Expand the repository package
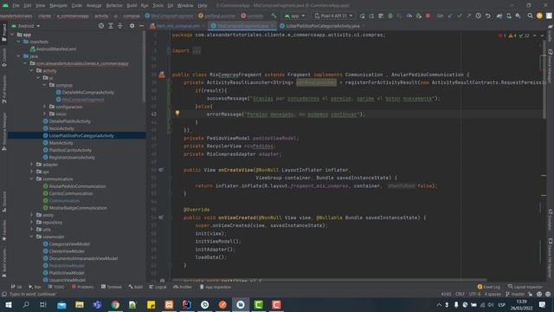 pyautogui.click(x=31, y=223)
